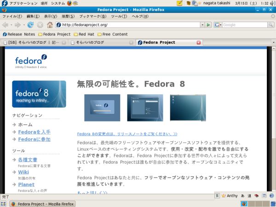Open the Release Notes bookmark
Screen dimensions: 276x207
19,34
